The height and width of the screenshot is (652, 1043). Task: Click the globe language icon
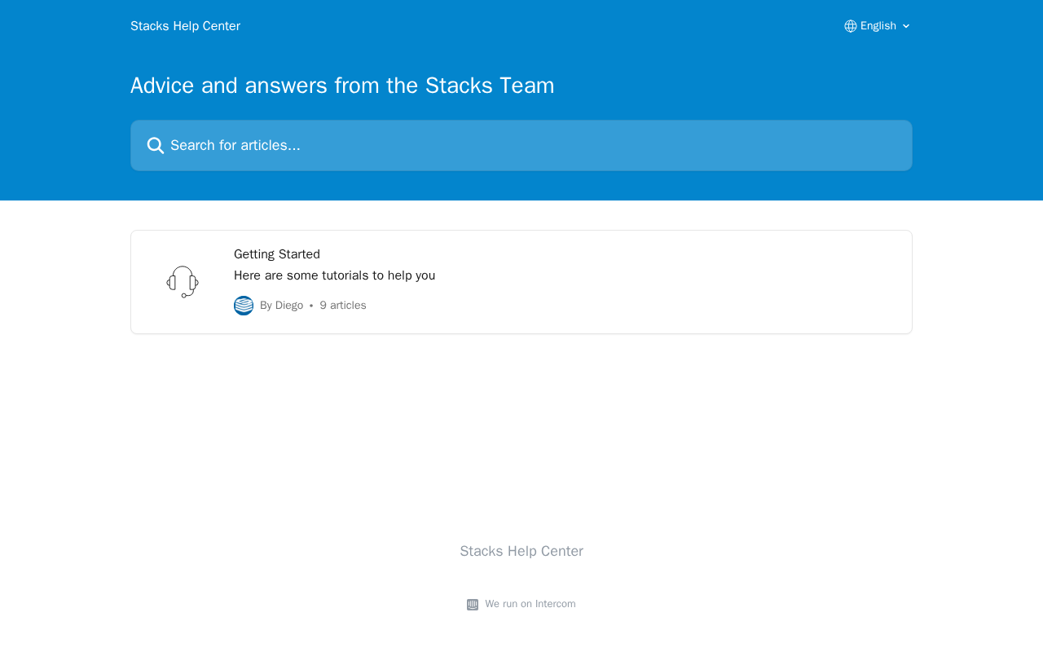click(x=851, y=26)
